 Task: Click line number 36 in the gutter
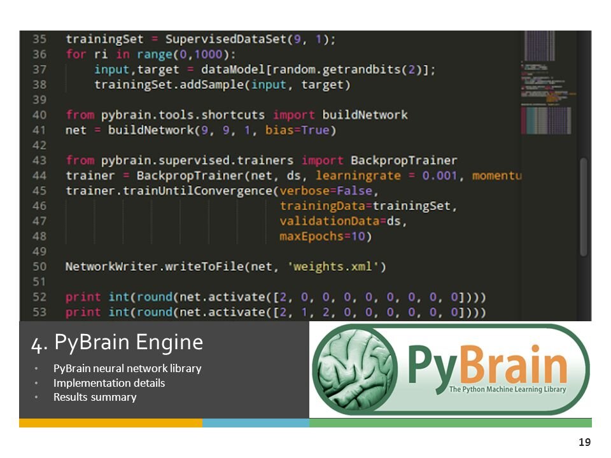[x=39, y=55]
